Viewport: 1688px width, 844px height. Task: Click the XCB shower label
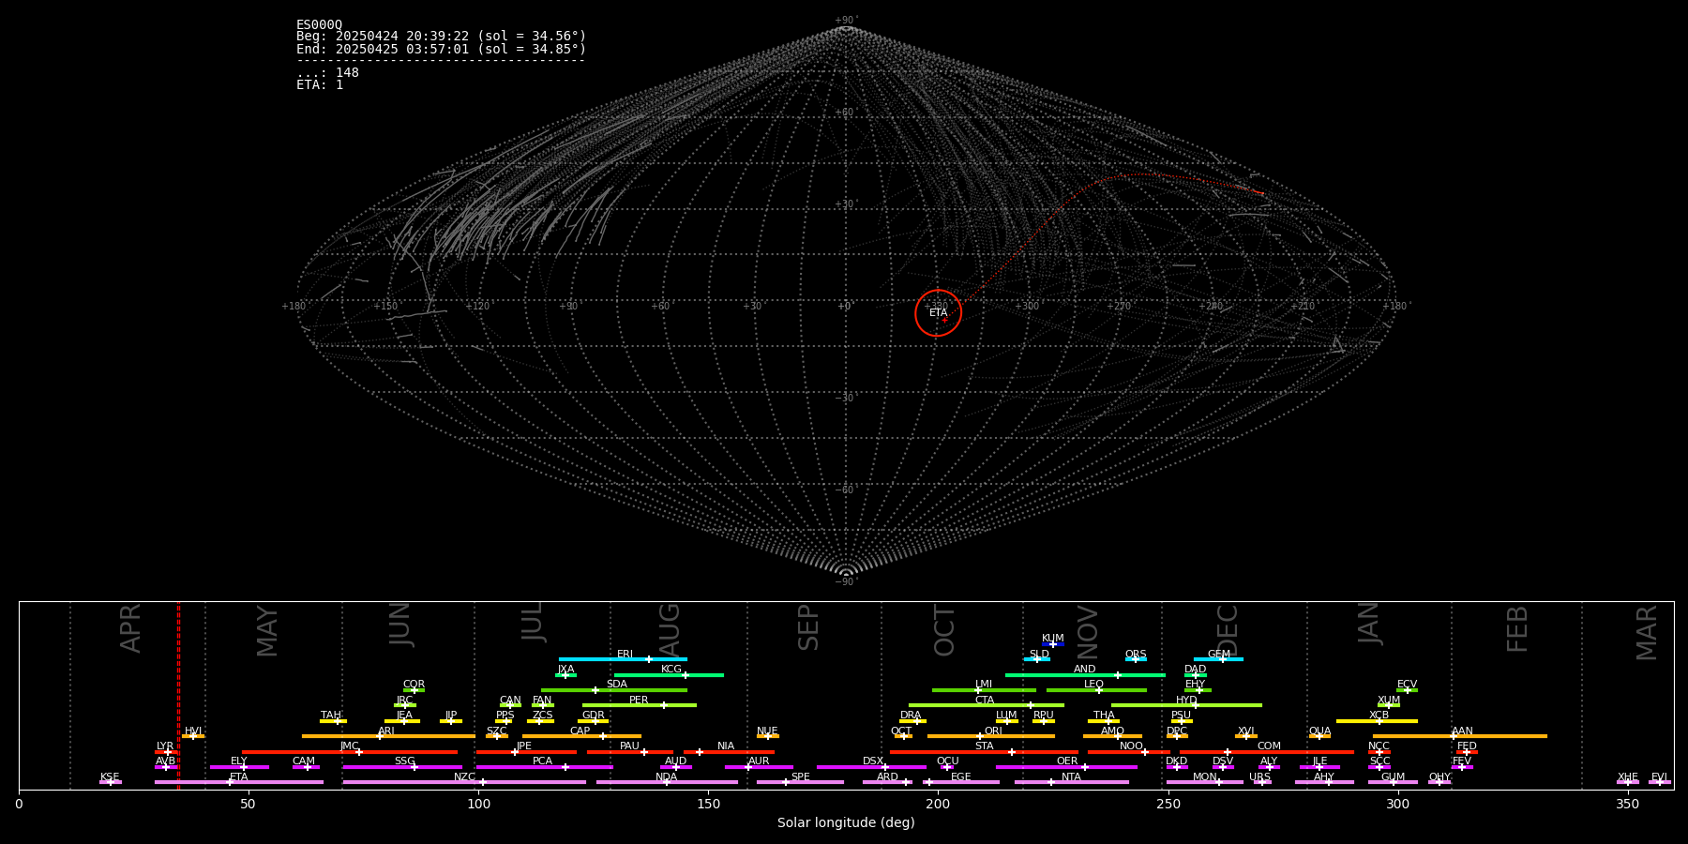1379,716
